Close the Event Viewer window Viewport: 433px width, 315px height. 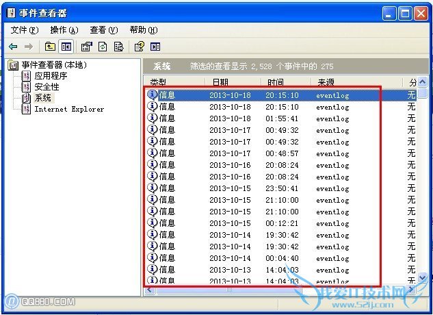coord(421,13)
